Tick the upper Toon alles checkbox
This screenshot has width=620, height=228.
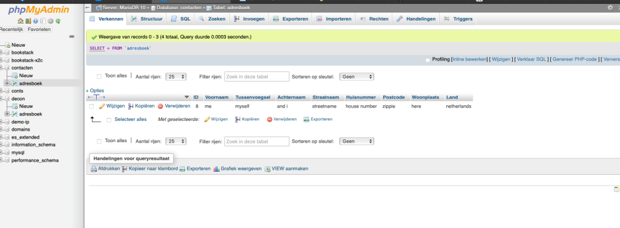pyautogui.click(x=99, y=76)
